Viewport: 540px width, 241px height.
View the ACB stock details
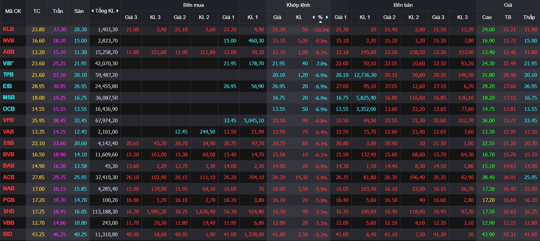click(9, 177)
